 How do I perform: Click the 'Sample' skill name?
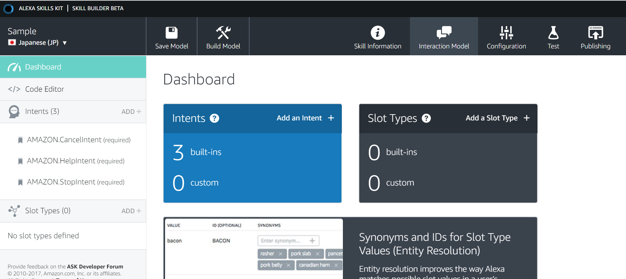[x=22, y=31]
